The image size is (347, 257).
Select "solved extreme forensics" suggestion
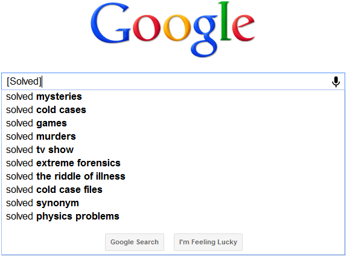(x=173, y=163)
